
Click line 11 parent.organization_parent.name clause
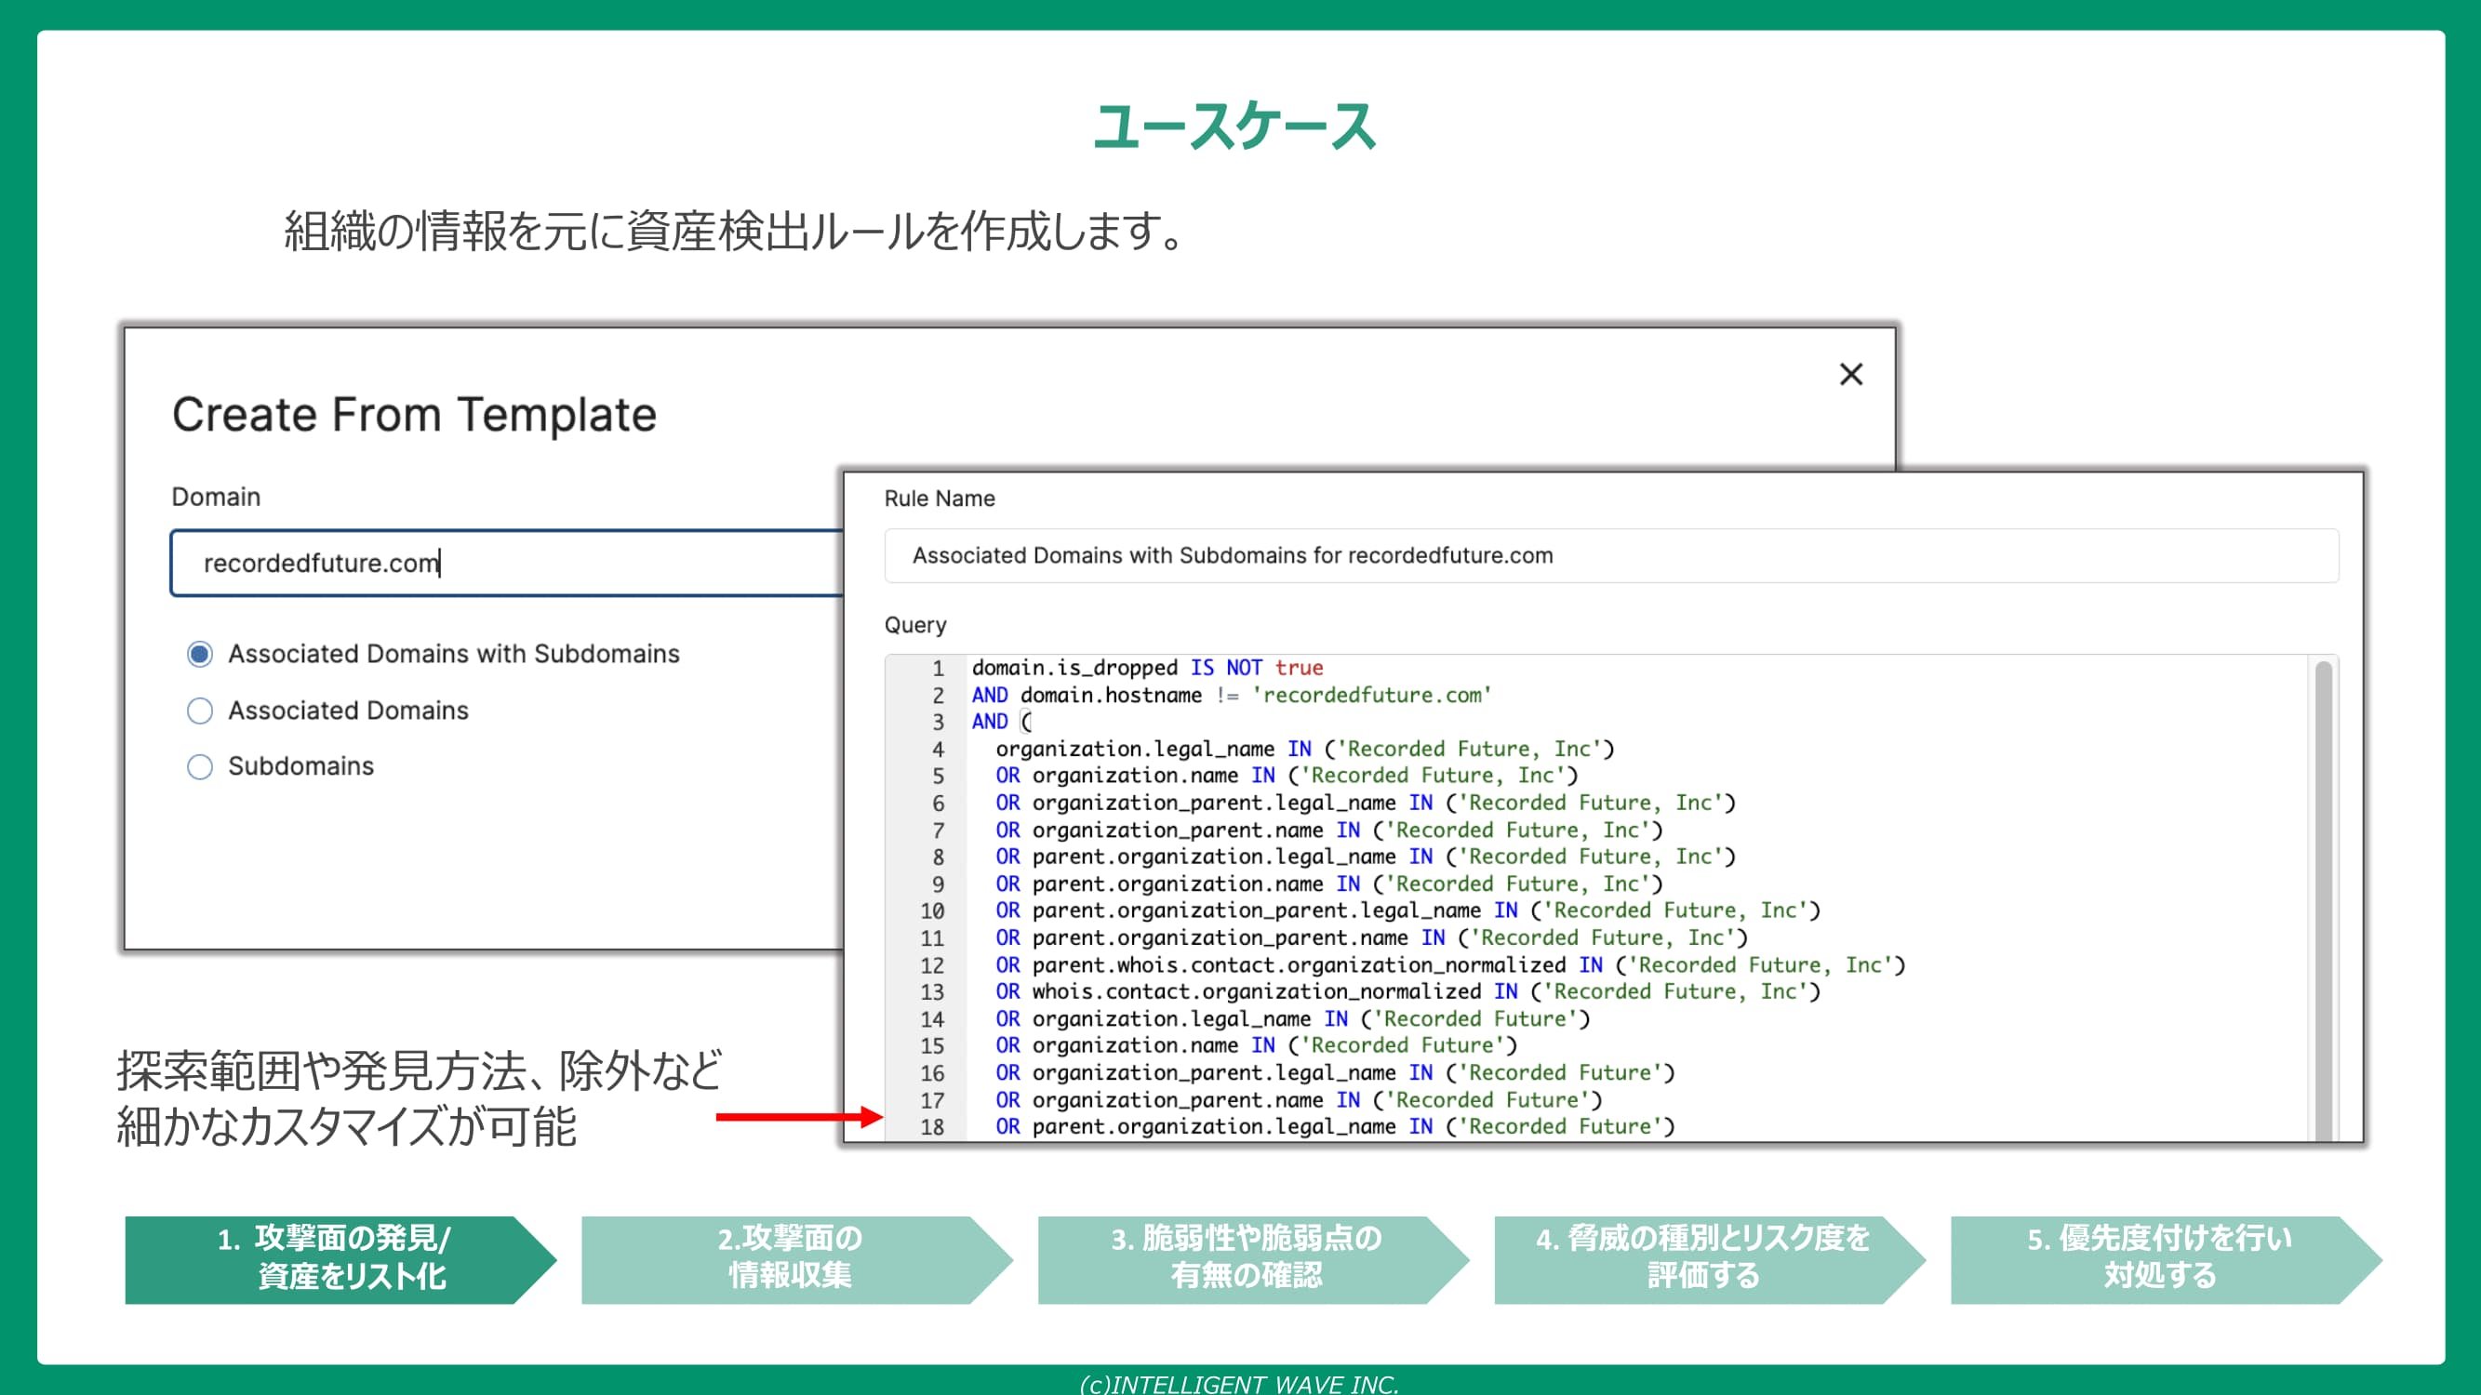(x=1371, y=937)
